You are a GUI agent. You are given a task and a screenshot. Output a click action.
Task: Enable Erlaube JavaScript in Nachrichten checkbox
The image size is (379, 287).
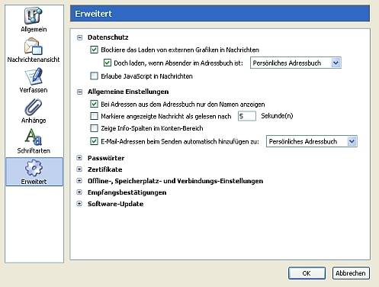94,76
